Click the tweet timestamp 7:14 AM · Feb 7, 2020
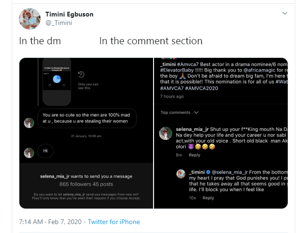The height and width of the screenshot is (233, 300). [50, 222]
